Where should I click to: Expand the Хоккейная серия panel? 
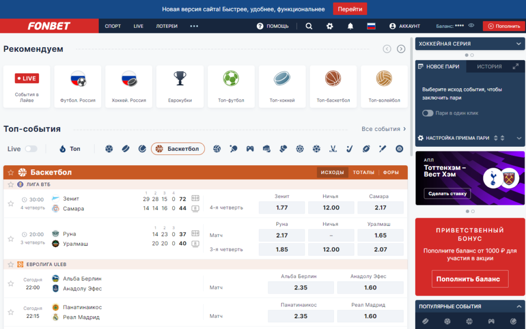(x=519, y=44)
